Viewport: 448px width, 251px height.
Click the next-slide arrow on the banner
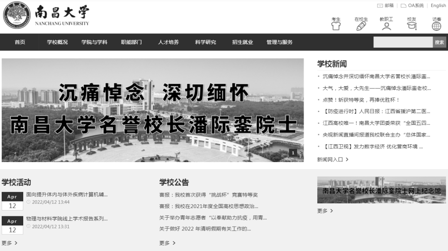(301, 153)
